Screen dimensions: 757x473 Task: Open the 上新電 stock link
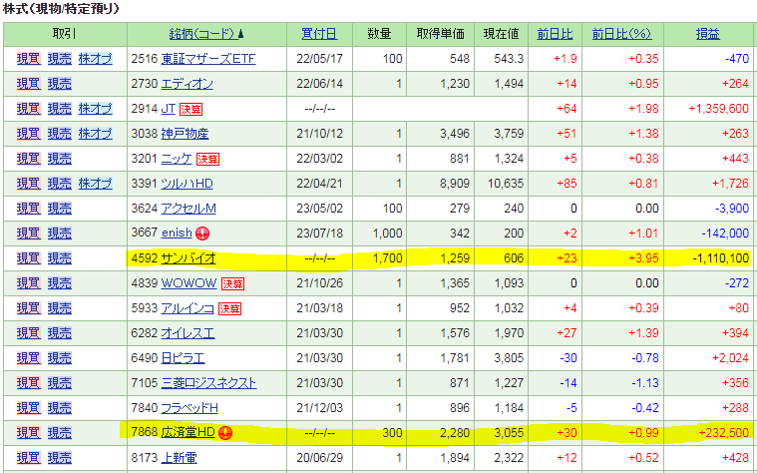(x=180, y=458)
